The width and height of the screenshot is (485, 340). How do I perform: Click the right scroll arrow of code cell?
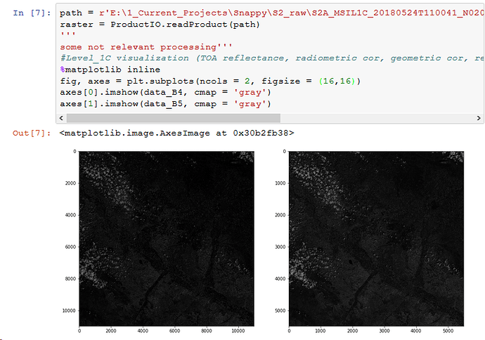[x=479, y=118]
